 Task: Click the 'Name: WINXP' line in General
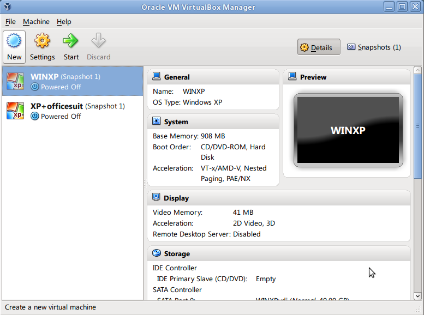click(x=179, y=92)
